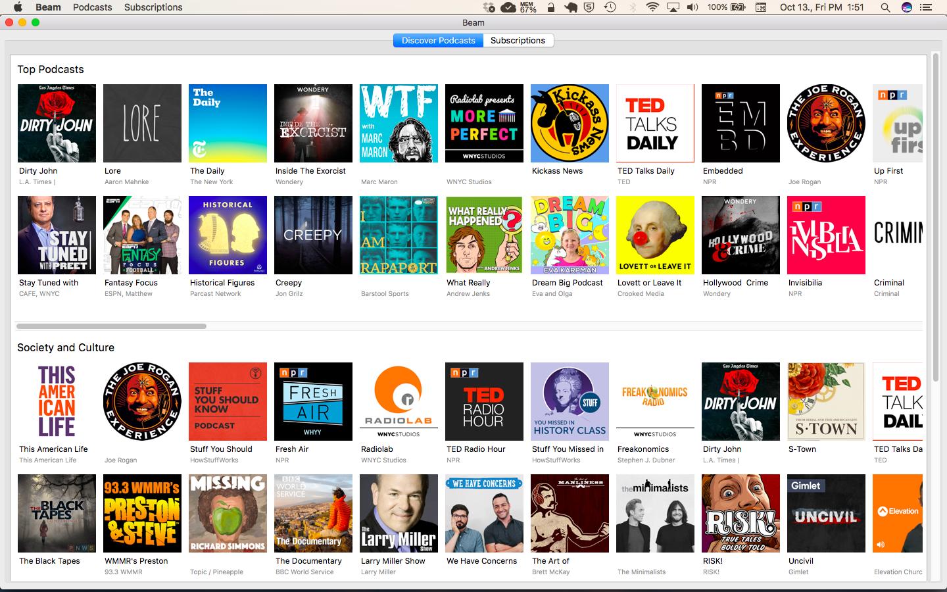The width and height of the screenshot is (947, 592).
Task: Open Missing Richard Simmons podcast
Action: [x=228, y=513]
